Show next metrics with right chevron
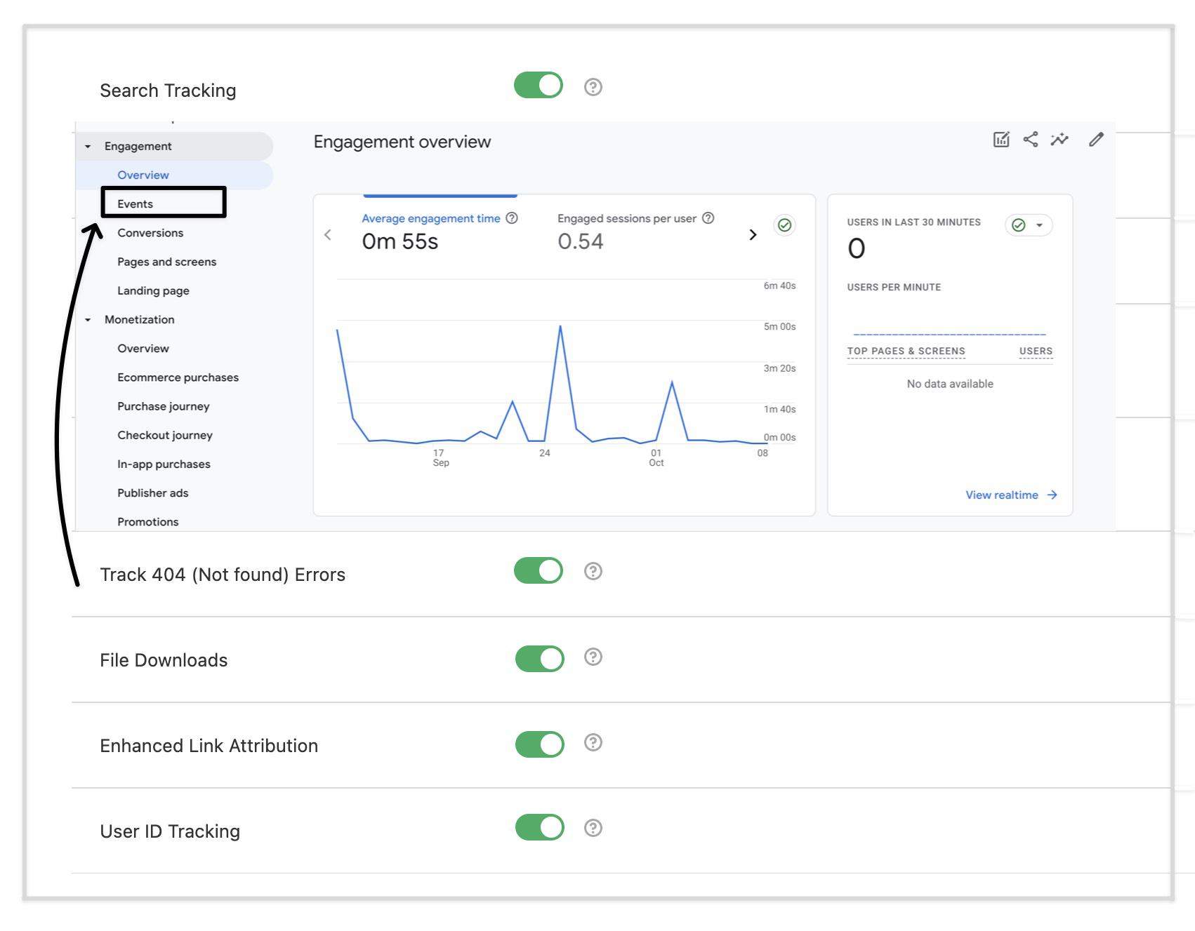The width and height of the screenshot is (1195, 931). pos(753,234)
